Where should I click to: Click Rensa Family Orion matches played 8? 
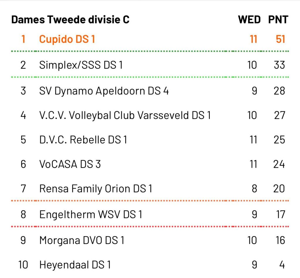pos(254,189)
